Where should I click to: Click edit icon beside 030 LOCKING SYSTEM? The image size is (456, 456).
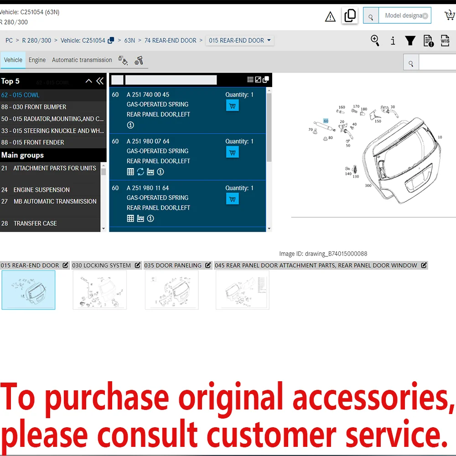coord(138,265)
